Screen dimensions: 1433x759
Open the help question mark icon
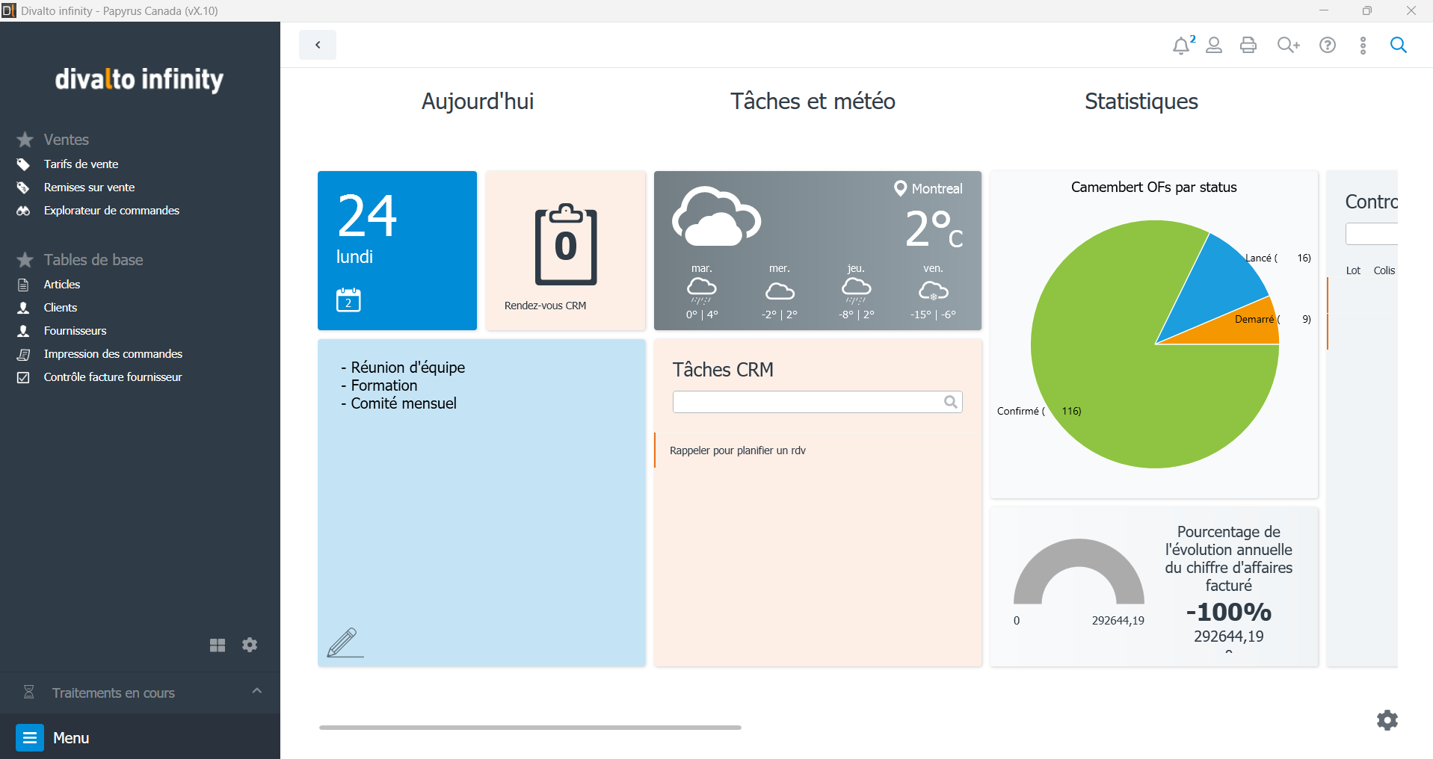point(1328,46)
